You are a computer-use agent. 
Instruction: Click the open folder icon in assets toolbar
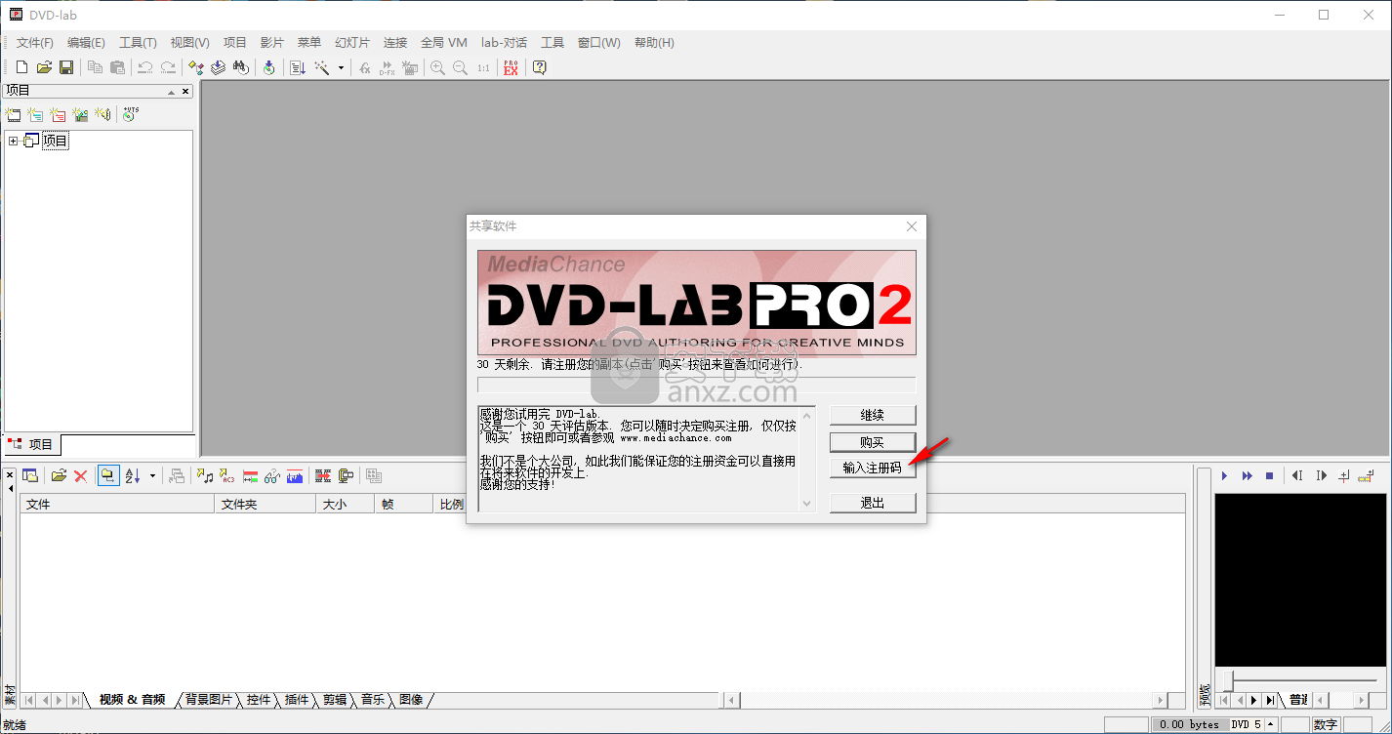[x=59, y=475]
